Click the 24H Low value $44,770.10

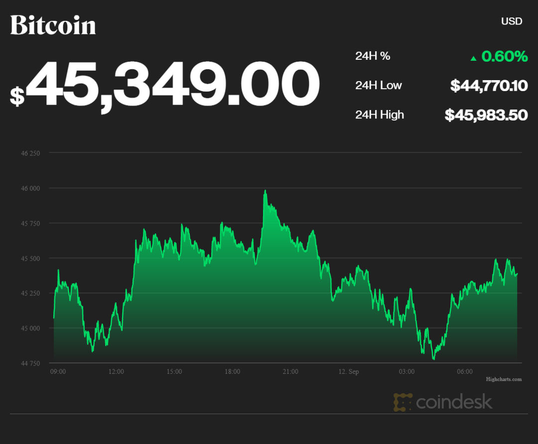[x=489, y=86]
